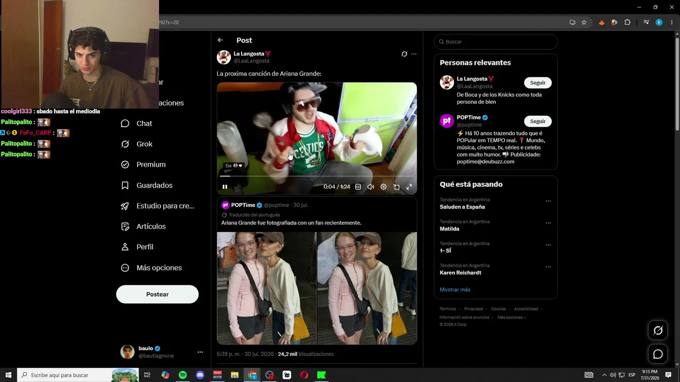Image resolution: width=680 pixels, height=382 pixels.
Task: Open options for Karen Reichardt trend
Action: coord(548,267)
